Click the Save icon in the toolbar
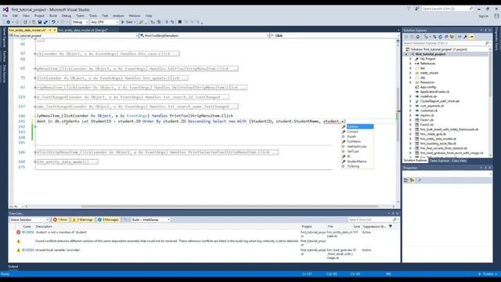Screen dimensions: 501x282 pos(40,22)
